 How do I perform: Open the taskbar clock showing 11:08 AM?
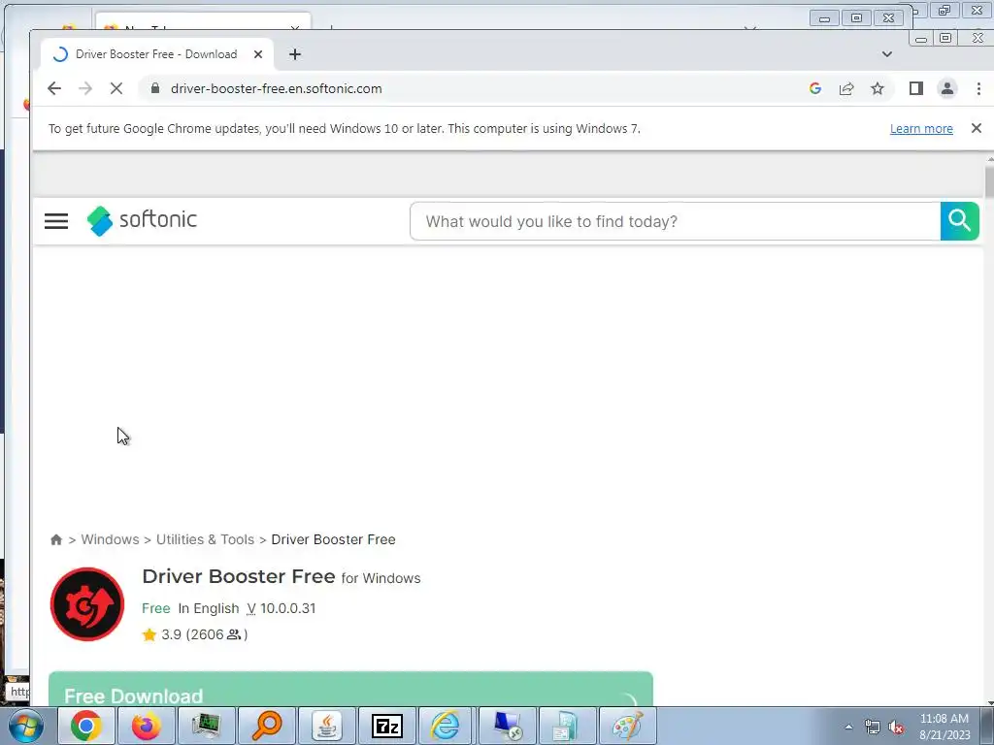(x=944, y=727)
